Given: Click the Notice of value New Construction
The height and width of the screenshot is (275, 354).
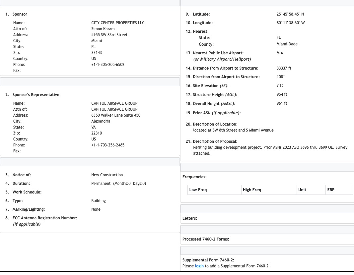Looking at the screenshot, I should [x=107, y=175].
